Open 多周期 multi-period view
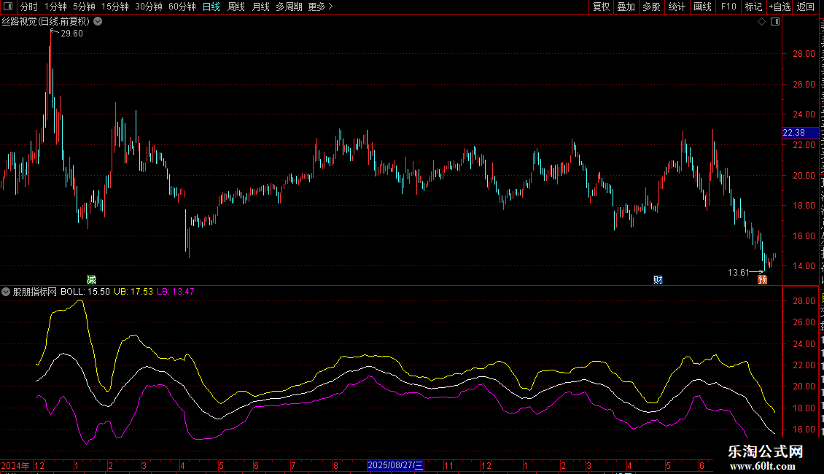The width and height of the screenshot is (824, 474). tap(289, 7)
